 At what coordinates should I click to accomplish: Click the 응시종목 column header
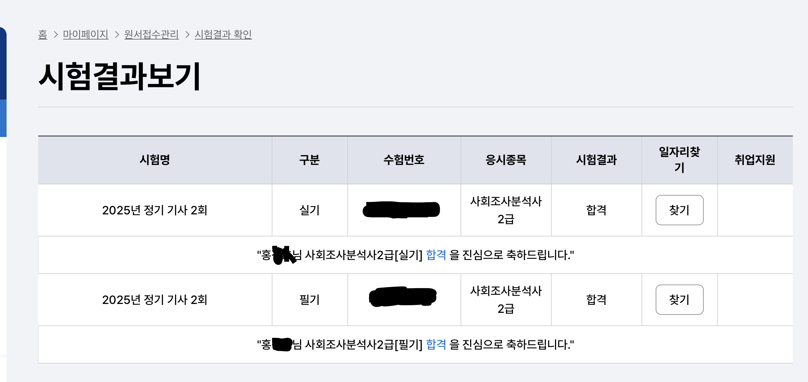tap(506, 160)
